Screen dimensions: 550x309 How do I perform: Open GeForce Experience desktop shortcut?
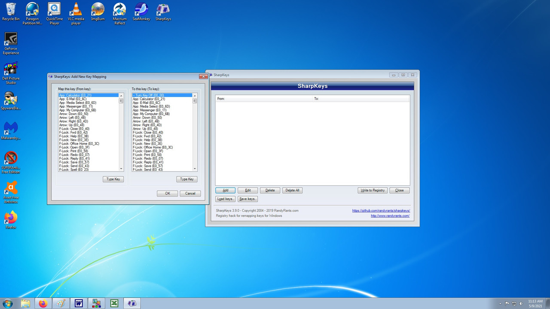[x=11, y=43]
